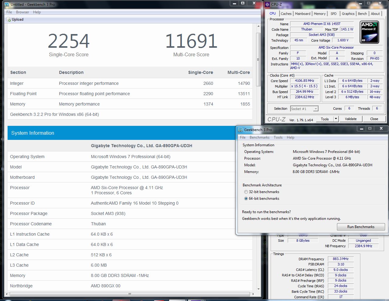Click the Geekbench 3 Pro dialog title icon
Screen dimensions: 389x301
coord(240,130)
